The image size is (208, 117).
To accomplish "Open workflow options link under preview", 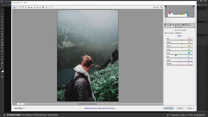I will point(100,108).
